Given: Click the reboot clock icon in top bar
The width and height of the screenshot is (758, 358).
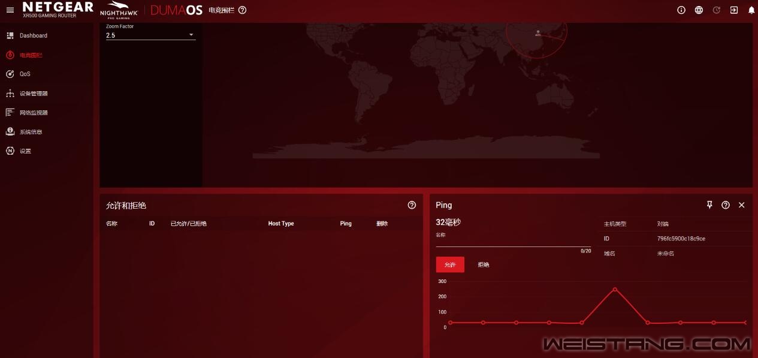Looking at the screenshot, I should click(x=717, y=10).
